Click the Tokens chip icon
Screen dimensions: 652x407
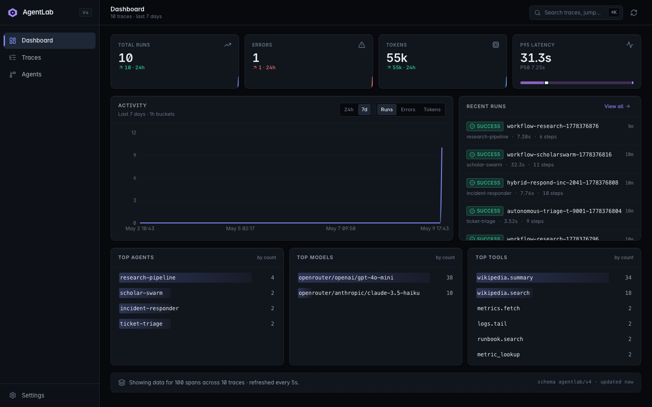click(496, 45)
